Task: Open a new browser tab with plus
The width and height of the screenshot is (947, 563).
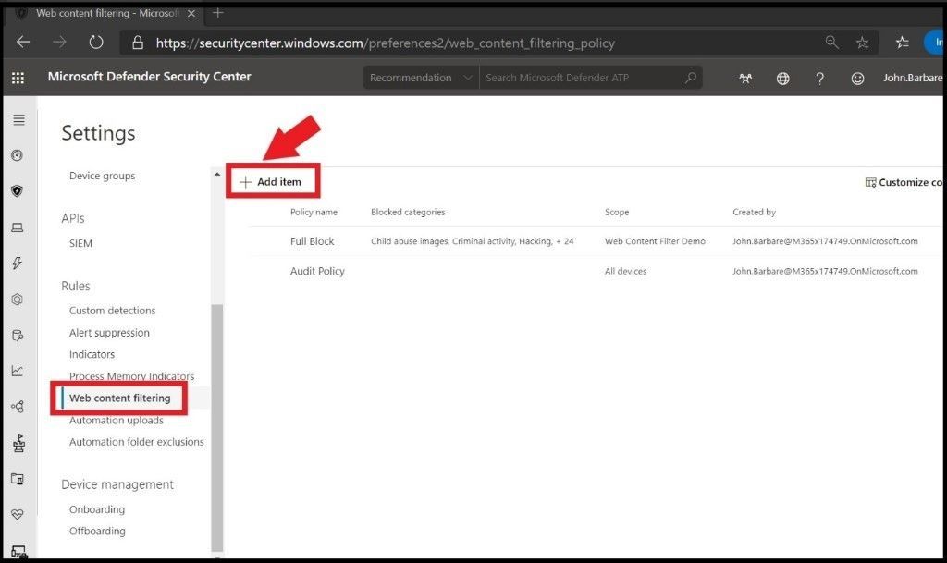Action: pos(218,13)
